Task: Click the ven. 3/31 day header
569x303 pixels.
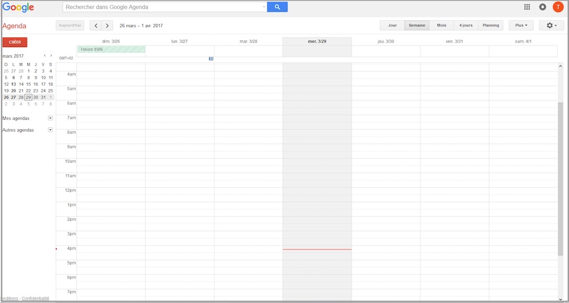Action: [454, 41]
